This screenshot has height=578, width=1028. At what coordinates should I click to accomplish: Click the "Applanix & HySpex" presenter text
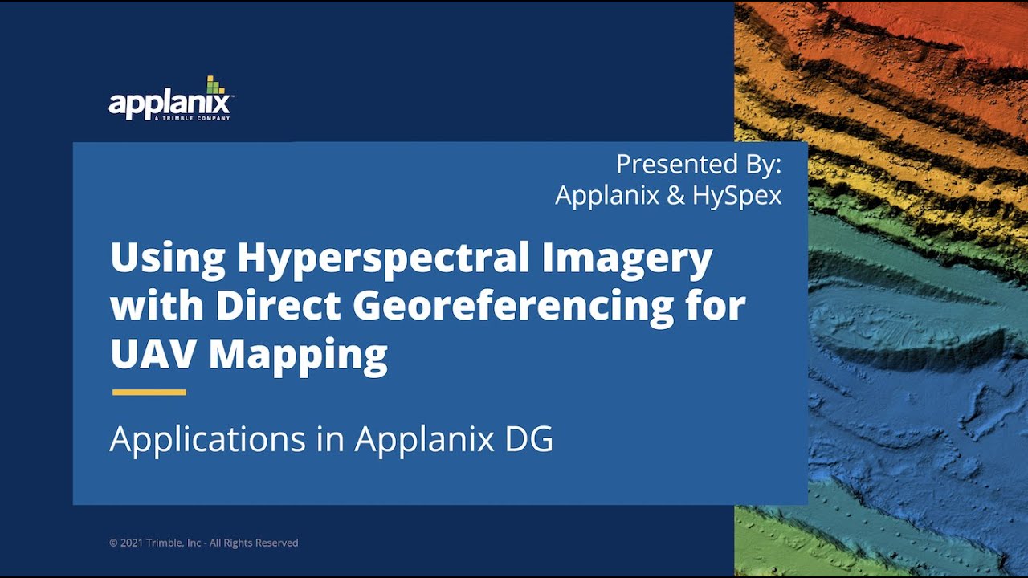668,195
